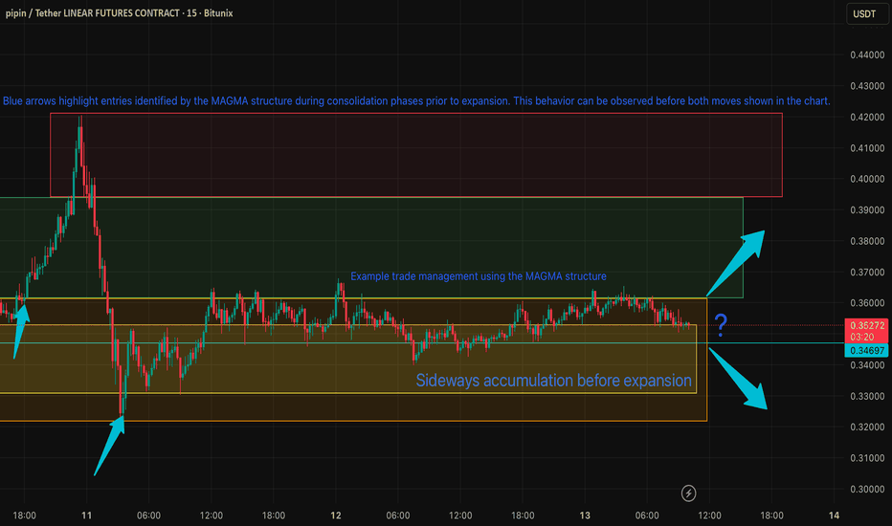Click the 0.39000 price axis label
Screen dimensions: 892x526
click(x=867, y=209)
